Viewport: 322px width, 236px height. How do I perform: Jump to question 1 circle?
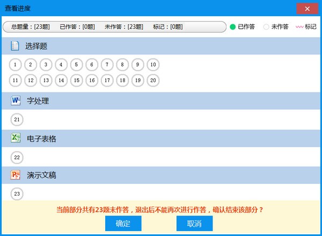pos(16,65)
